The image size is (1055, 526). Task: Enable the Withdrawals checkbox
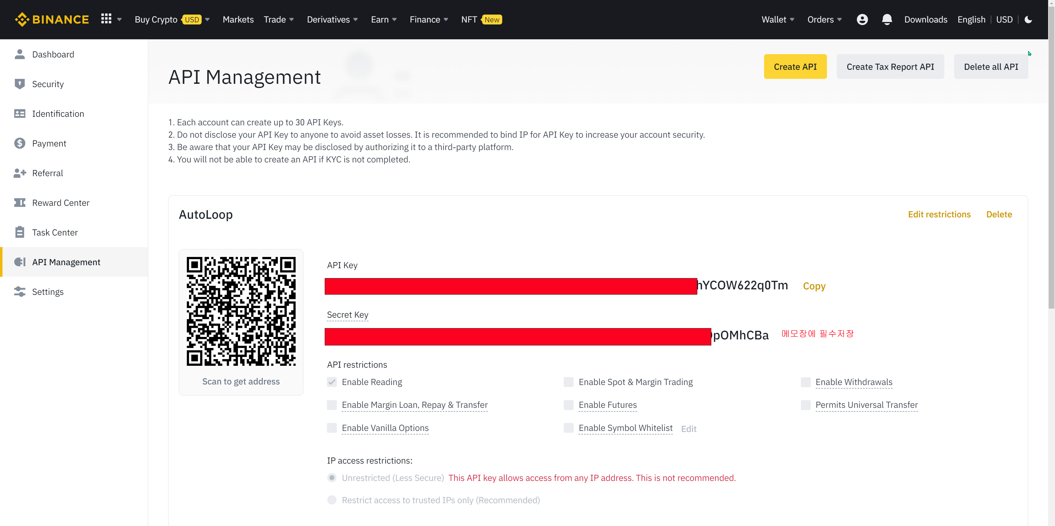click(805, 382)
